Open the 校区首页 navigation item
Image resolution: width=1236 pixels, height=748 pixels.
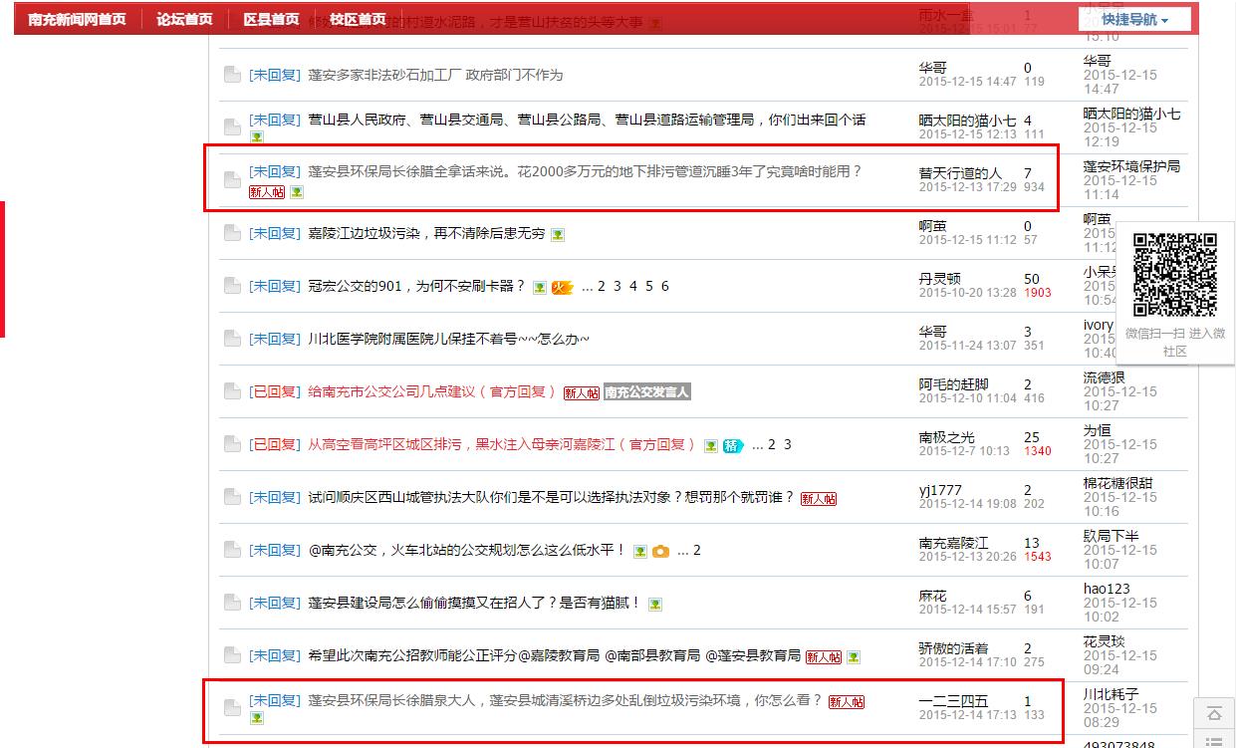point(358,20)
